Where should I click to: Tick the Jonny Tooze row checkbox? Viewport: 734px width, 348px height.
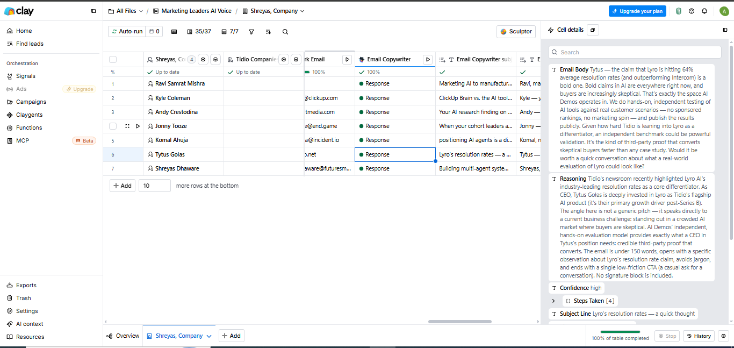pyautogui.click(x=113, y=126)
